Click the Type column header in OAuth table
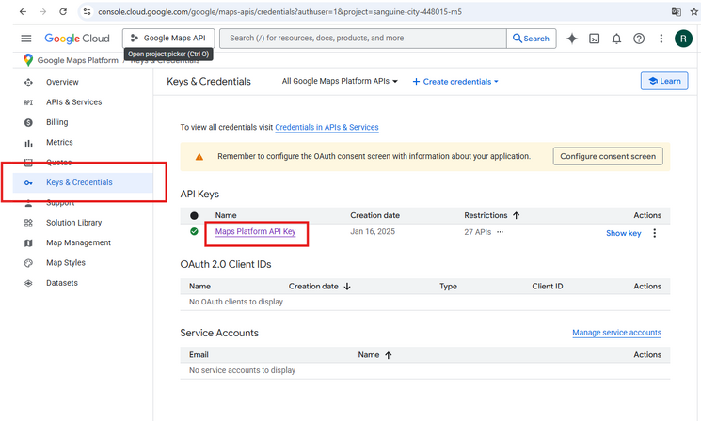This screenshot has height=421, width=701. point(448,287)
